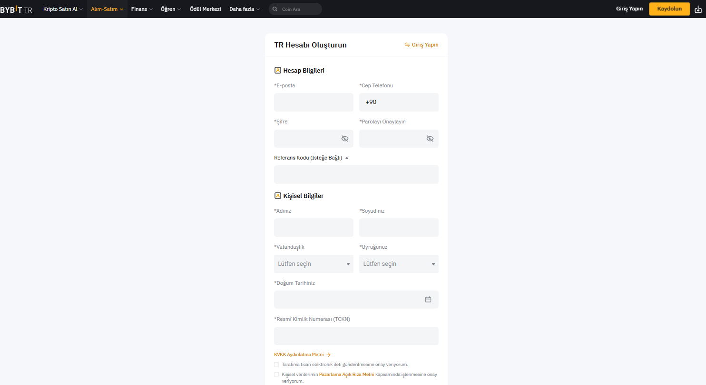Click the Bybit TR logo
Image resolution: width=706 pixels, height=385 pixels.
(x=16, y=9)
